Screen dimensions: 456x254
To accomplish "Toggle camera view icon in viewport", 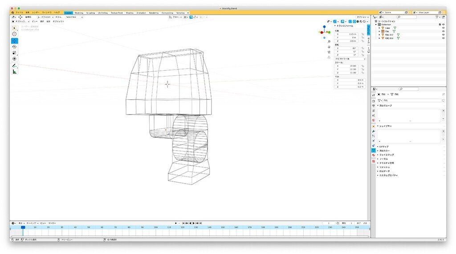I will [329, 52].
